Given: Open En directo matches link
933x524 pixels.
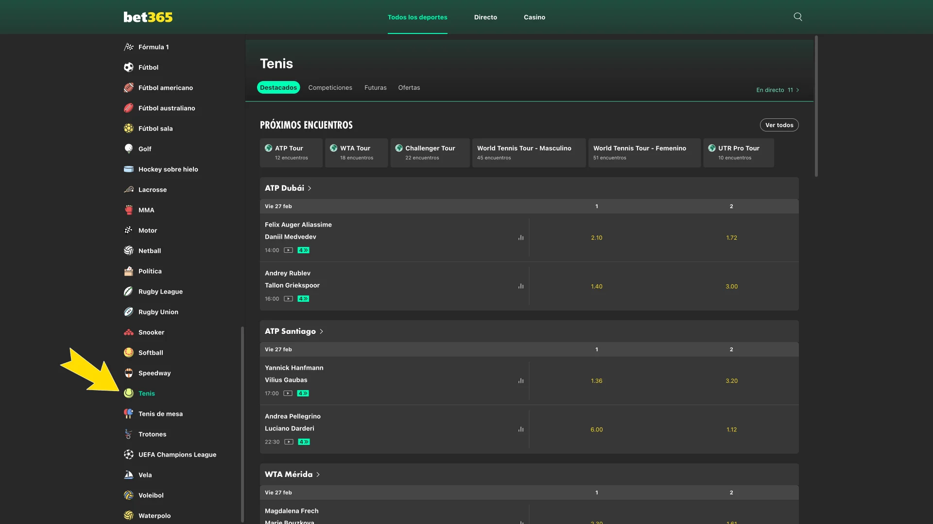Looking at the screenshot, I should coord(777,90).
